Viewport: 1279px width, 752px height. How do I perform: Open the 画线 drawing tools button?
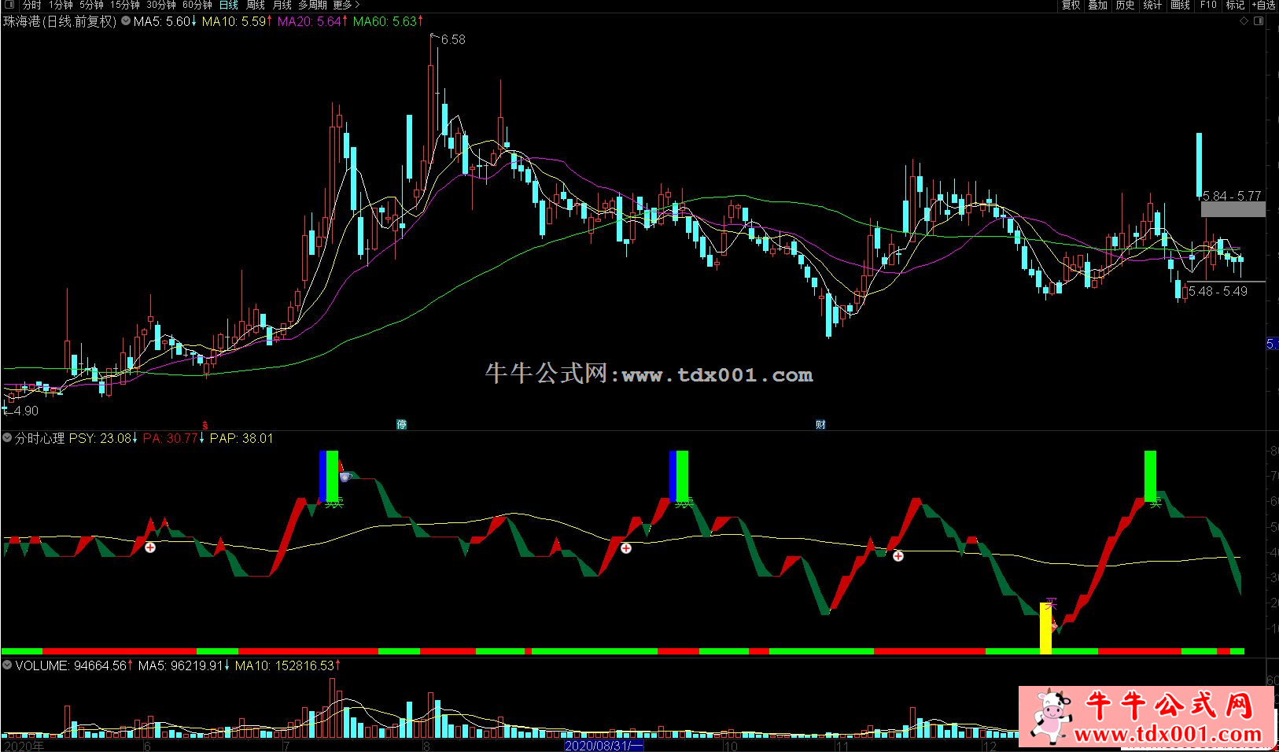coord(1180,5)
